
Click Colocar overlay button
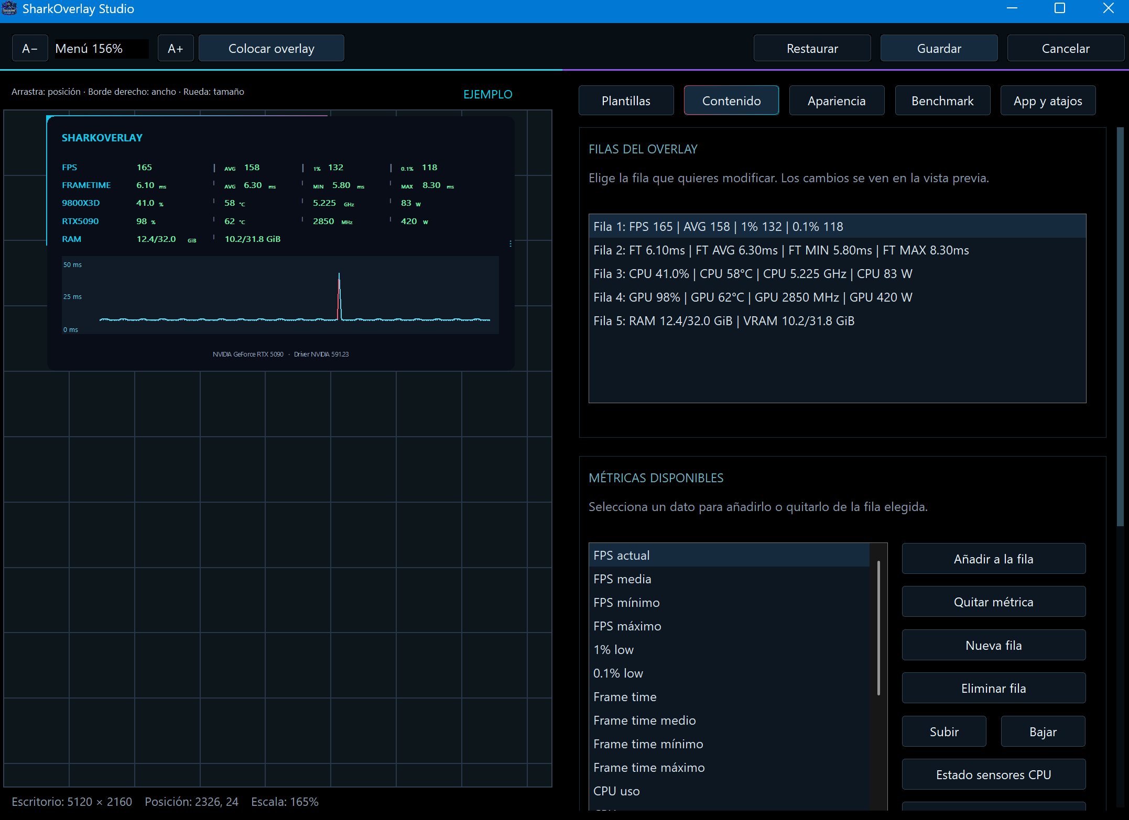[x=272, y=49]
